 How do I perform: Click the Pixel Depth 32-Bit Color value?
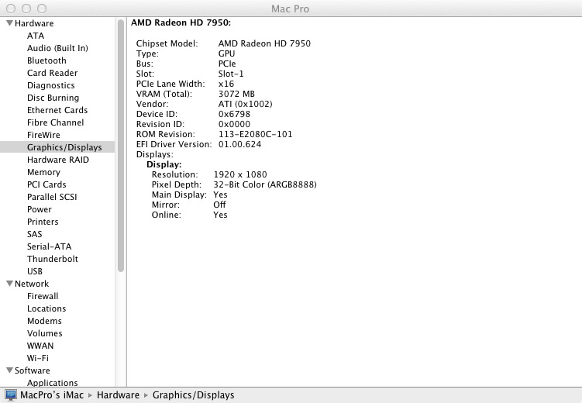point(265,184)
